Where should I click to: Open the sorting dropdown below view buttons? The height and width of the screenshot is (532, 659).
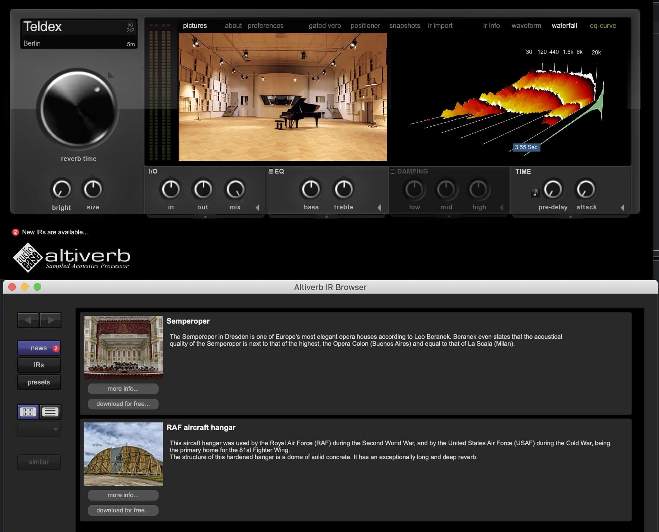coord(39,429)
